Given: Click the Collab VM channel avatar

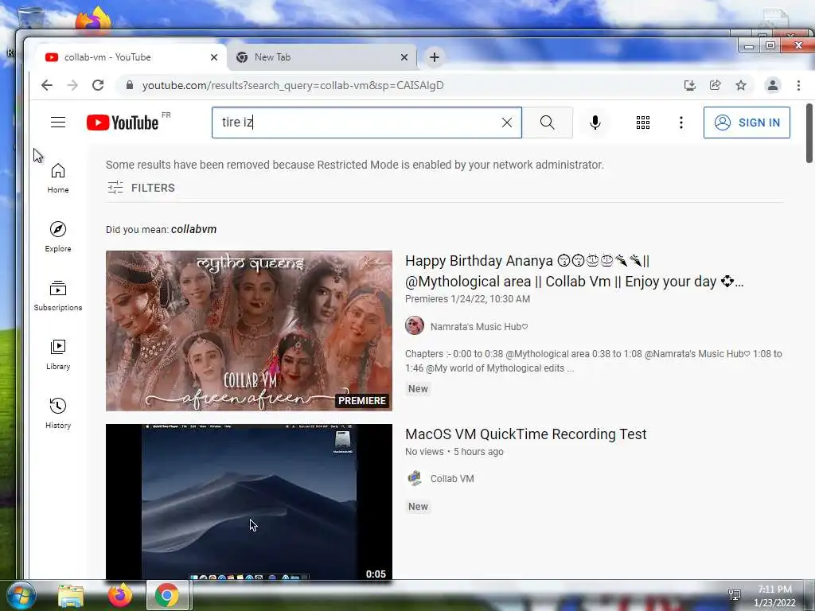Looking at the screenshot, I should (414, 478).
